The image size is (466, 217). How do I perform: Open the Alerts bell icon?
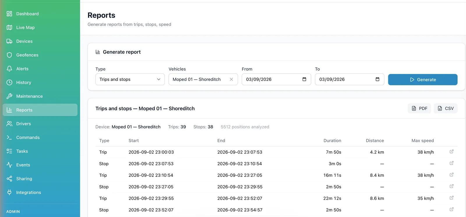9,69
